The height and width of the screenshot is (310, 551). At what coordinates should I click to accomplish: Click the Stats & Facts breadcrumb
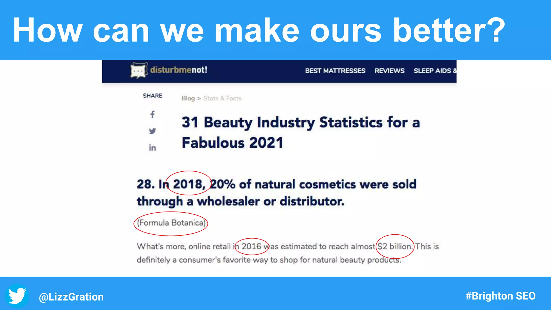pyautogui.click(x=222, y=98)
